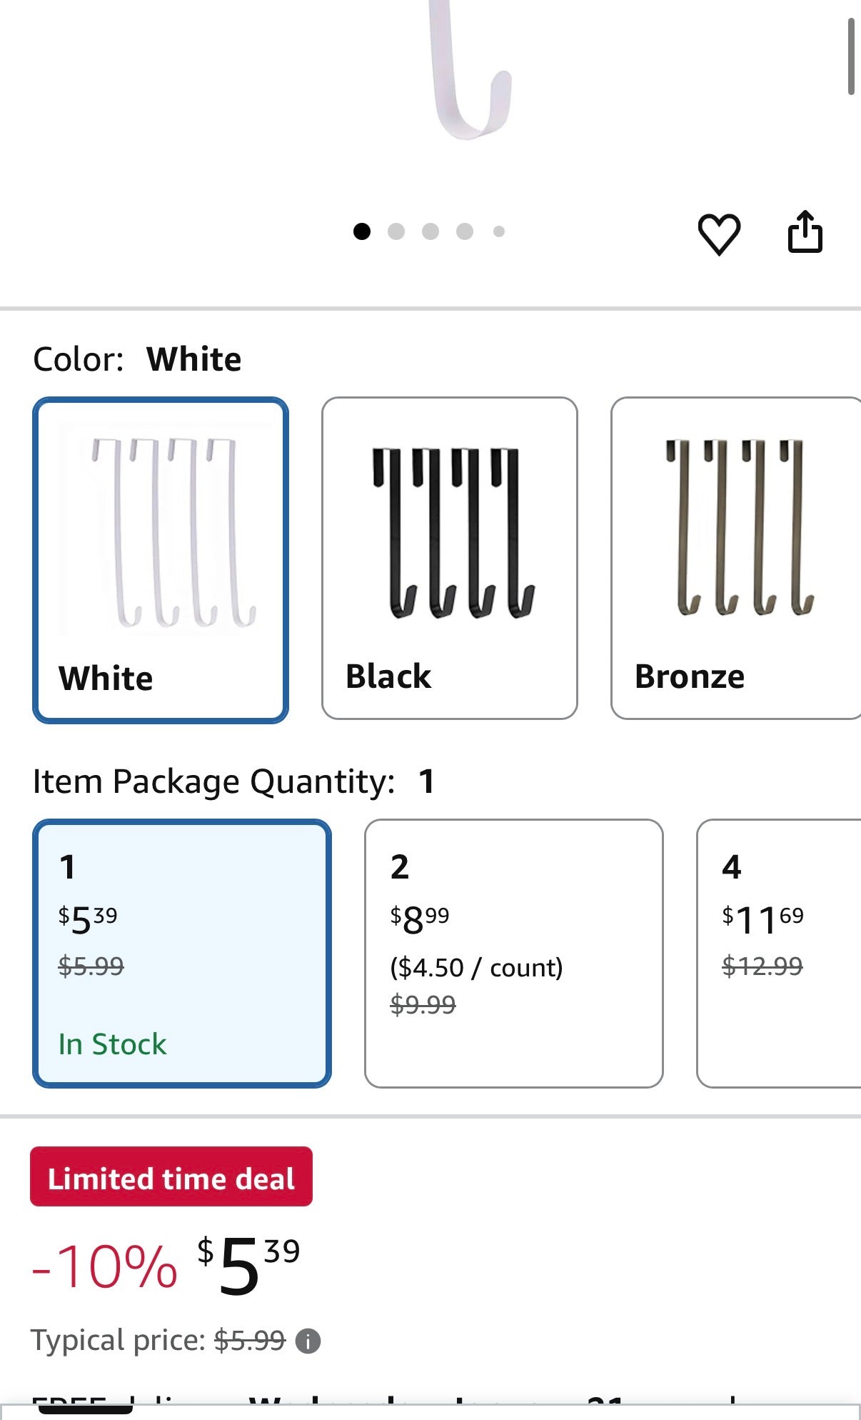Tap the In Stock label
This screenshot has height=1420, width=861.
point(112,1044)
